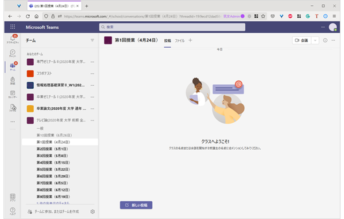Select channel 第5回授業（5月22日）

(x=53, y=170)
